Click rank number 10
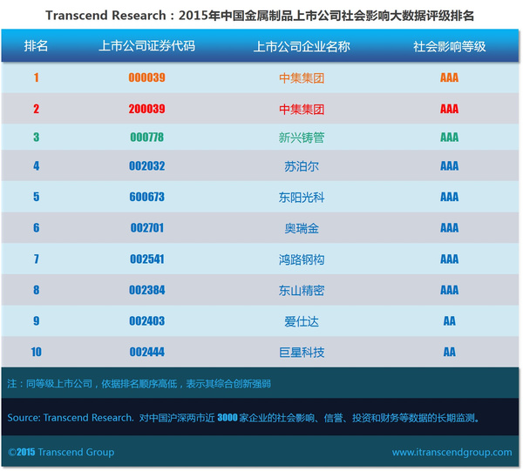The width and height of the screenshot is (523, 471). 36,352
